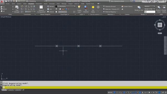This screenshot has height=94, width=167.
Task: Open the Mesh ribbon tab
Action: [x=25, y=4]
